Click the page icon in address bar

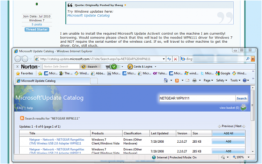[37, 59]
